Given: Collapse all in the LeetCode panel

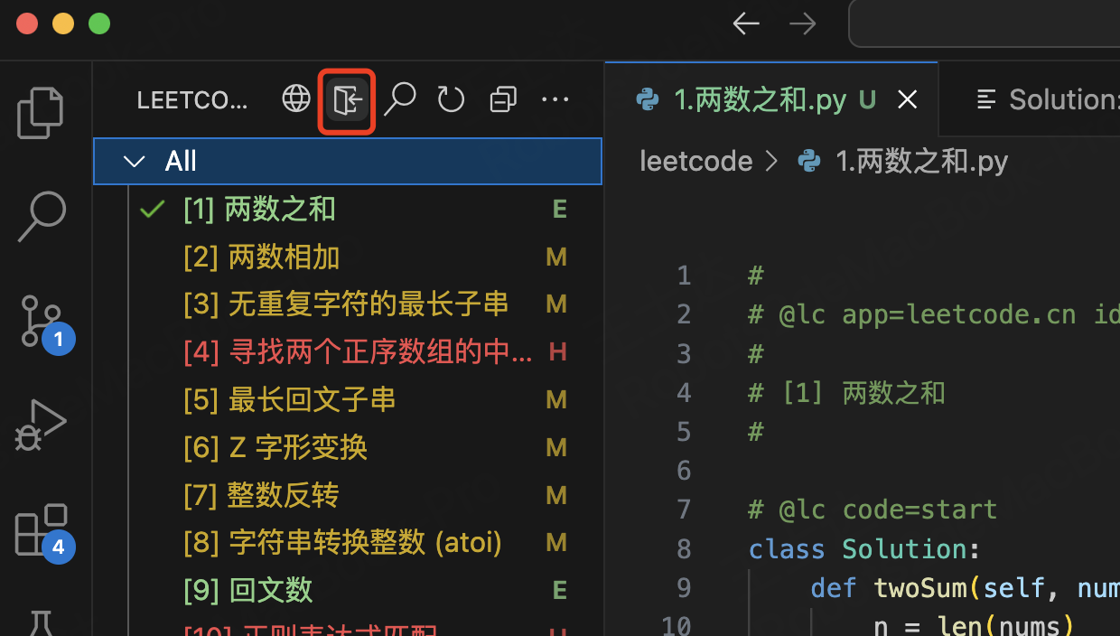Looking at the screenshot, I should click(x=503, y=99).
